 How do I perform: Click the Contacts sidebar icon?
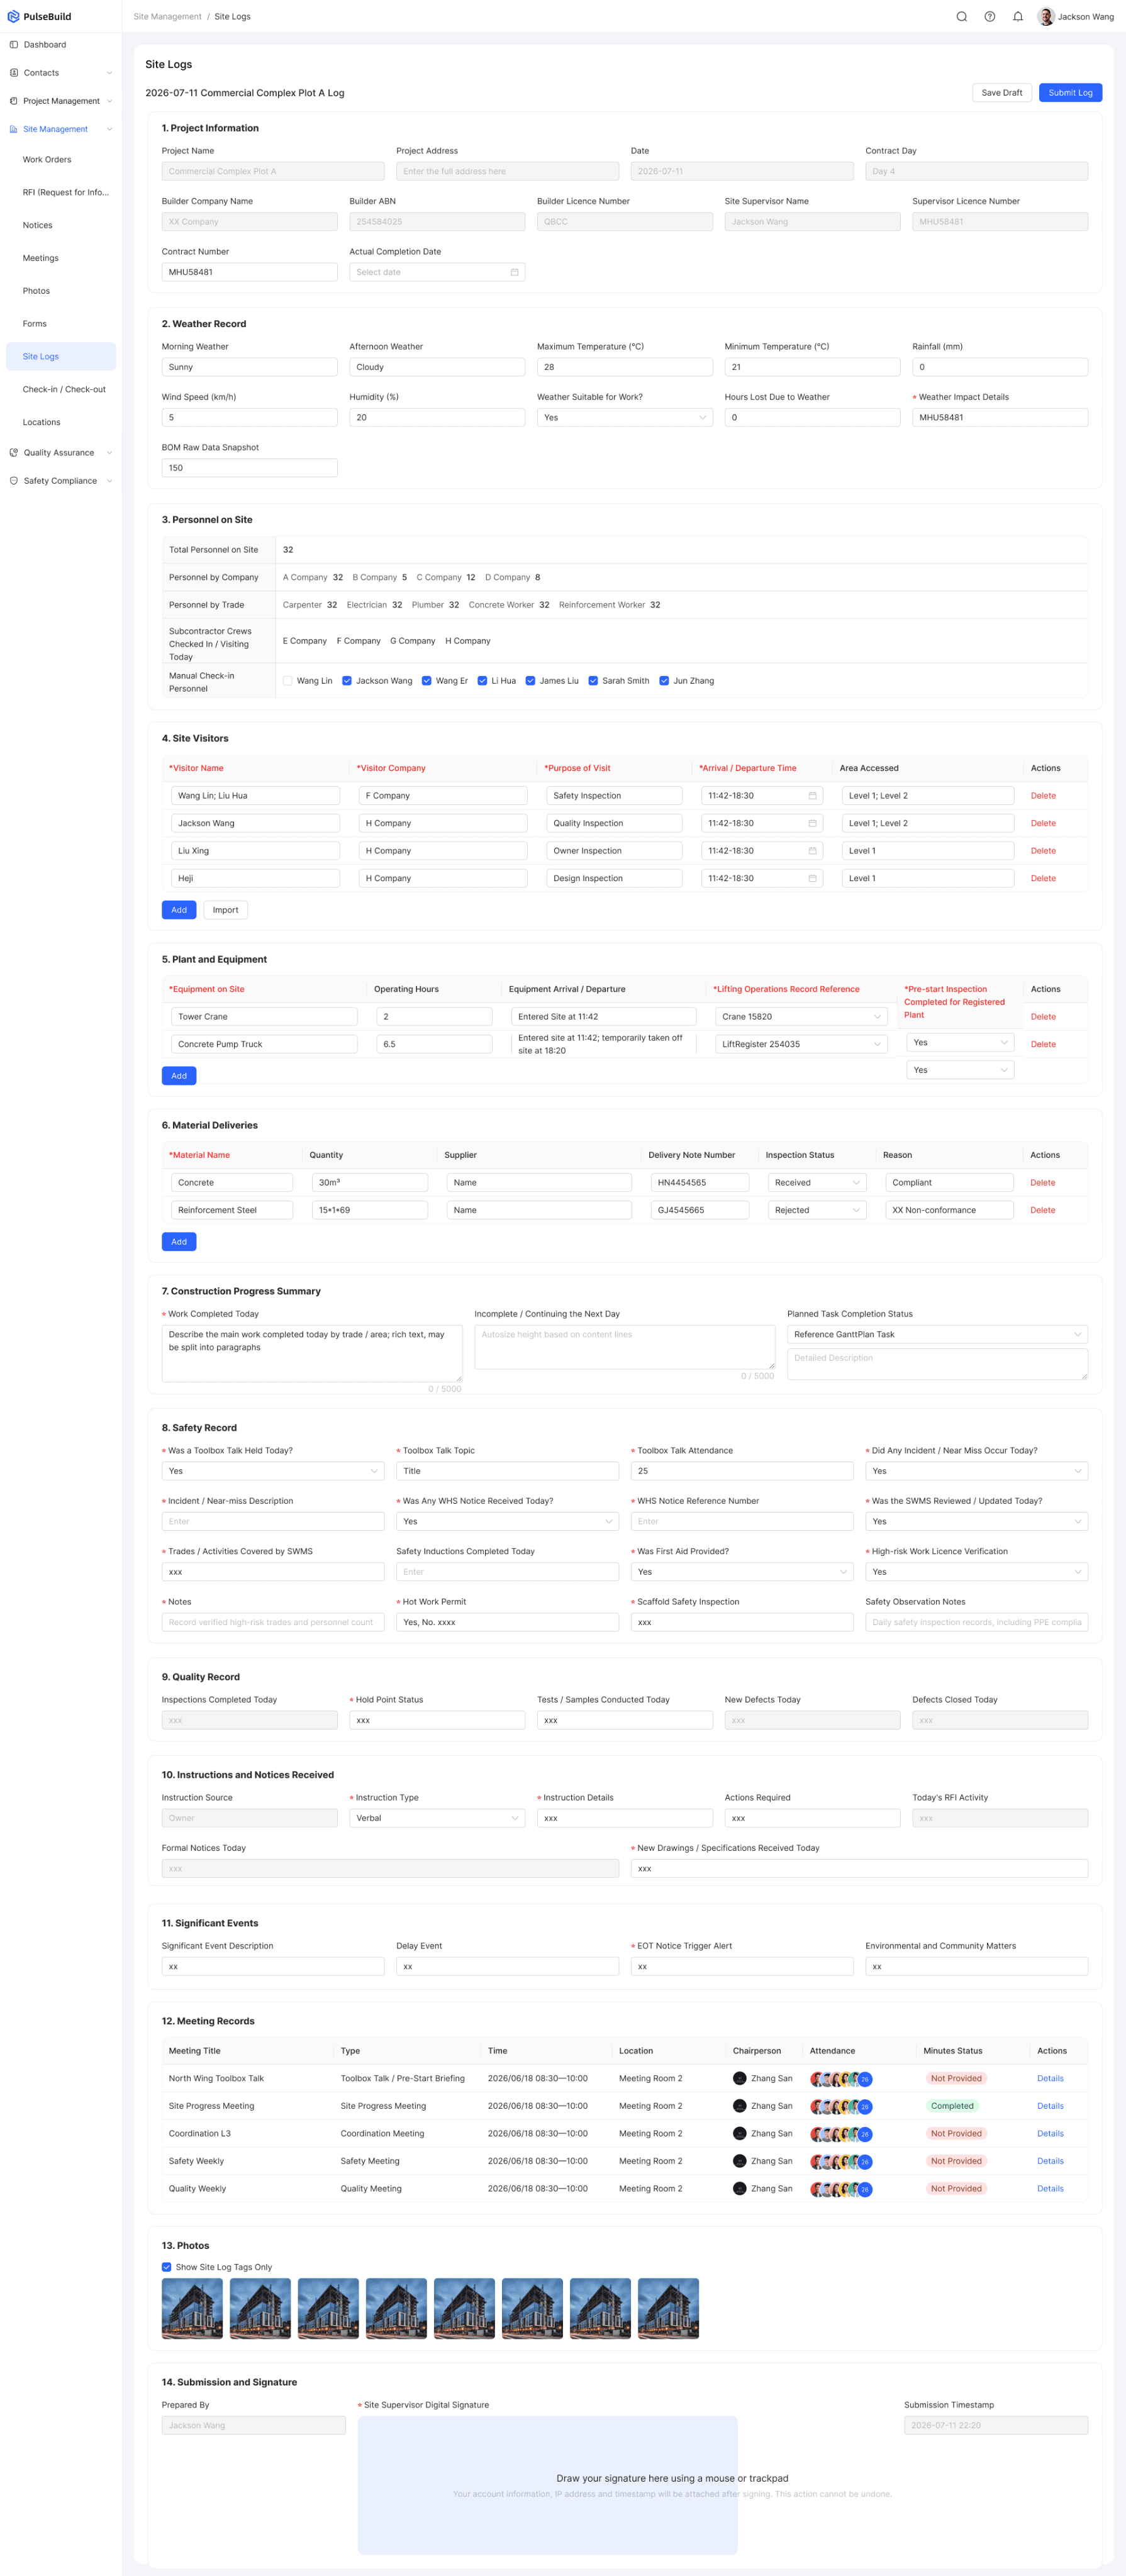tap(14, 73)
